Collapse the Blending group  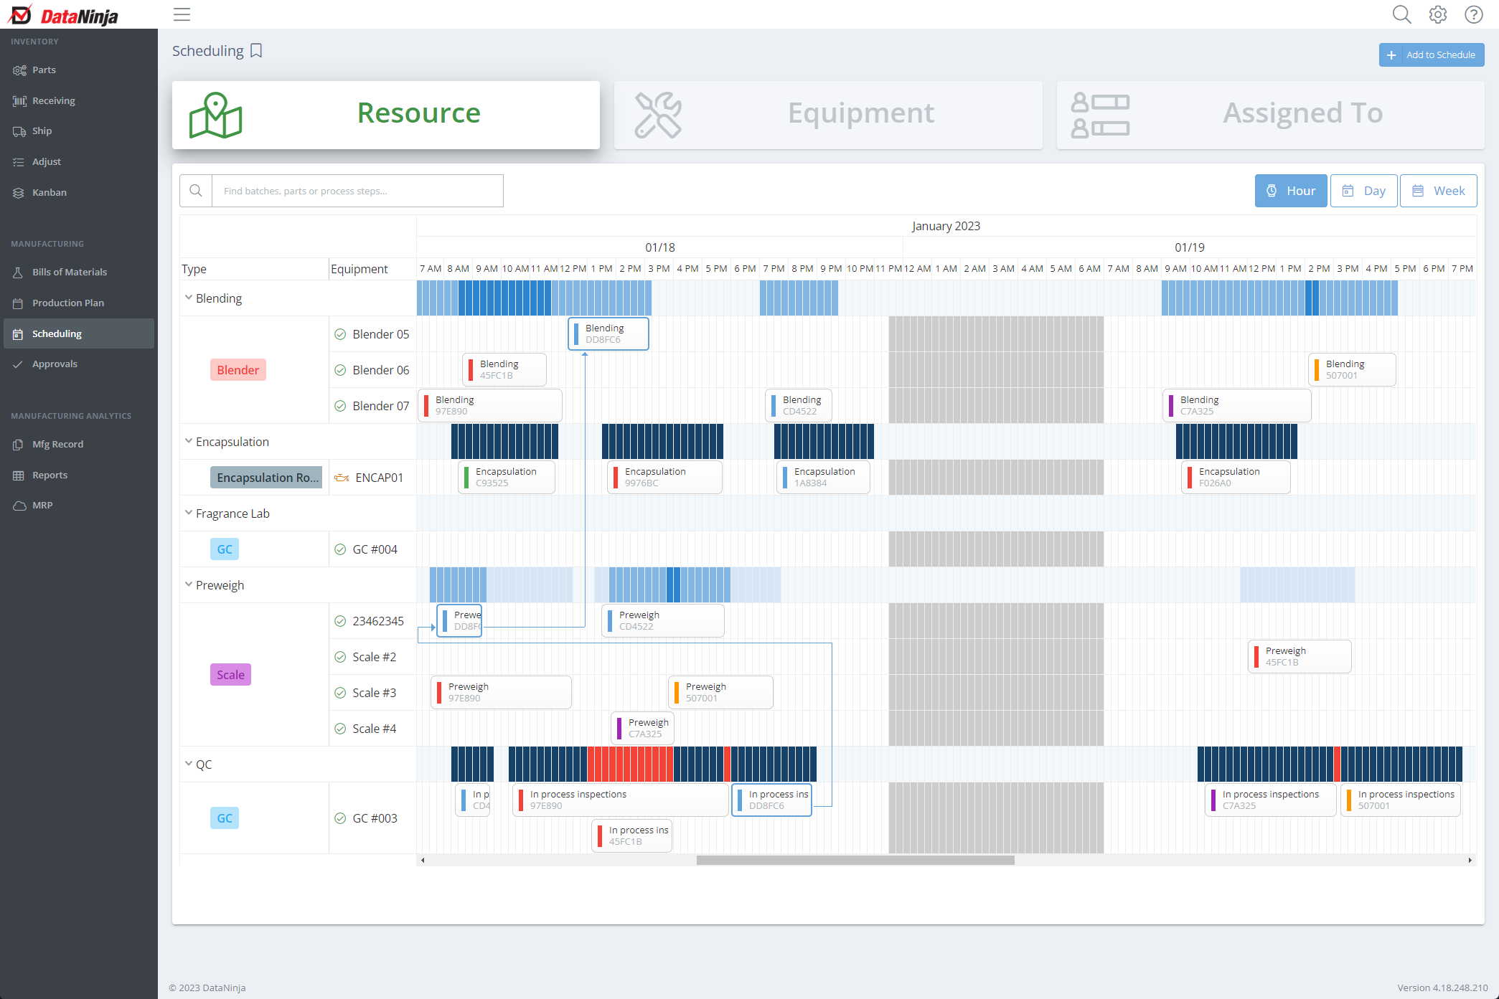point(189,298)
